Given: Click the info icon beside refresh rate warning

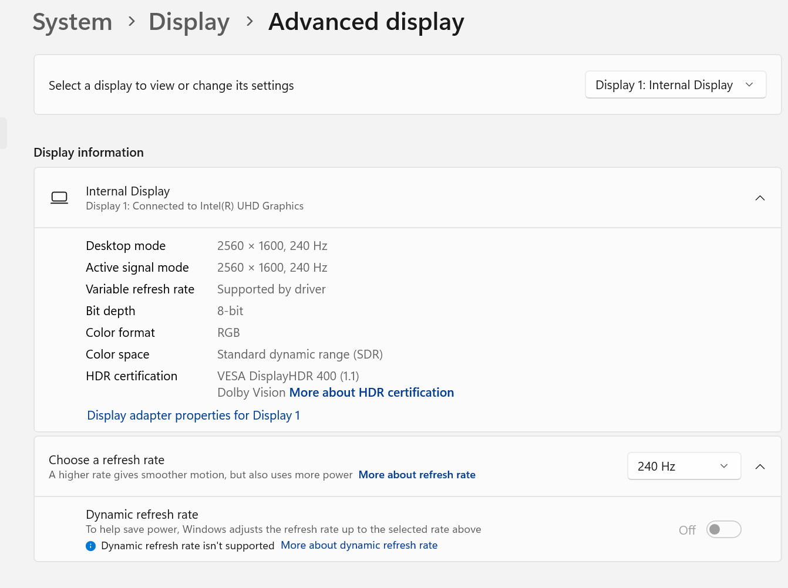Looking at the screenshot, I should point(90,546).
